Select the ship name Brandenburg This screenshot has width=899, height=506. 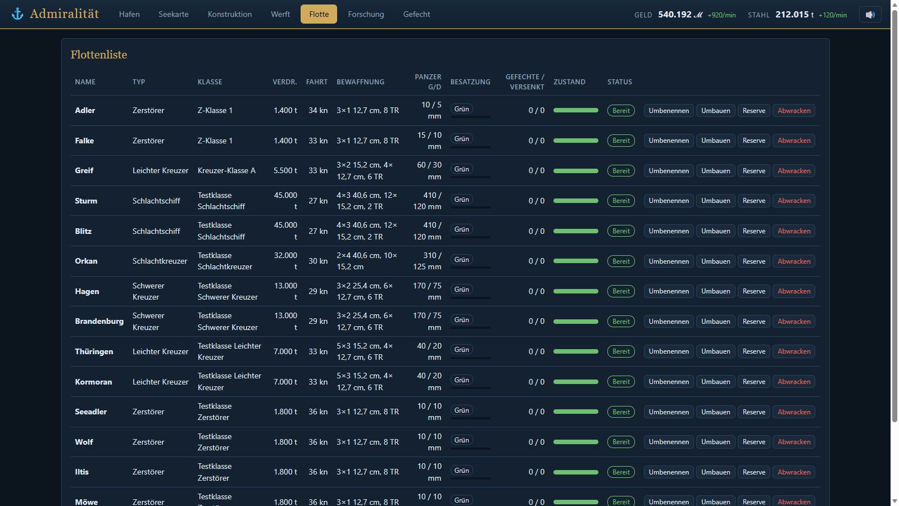tap(99, 321)
